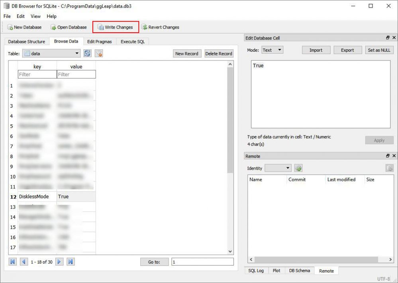Viewport: 398px width, 283px height.
Task: Click the Remote list scroll right arrow
Action: 390,260
